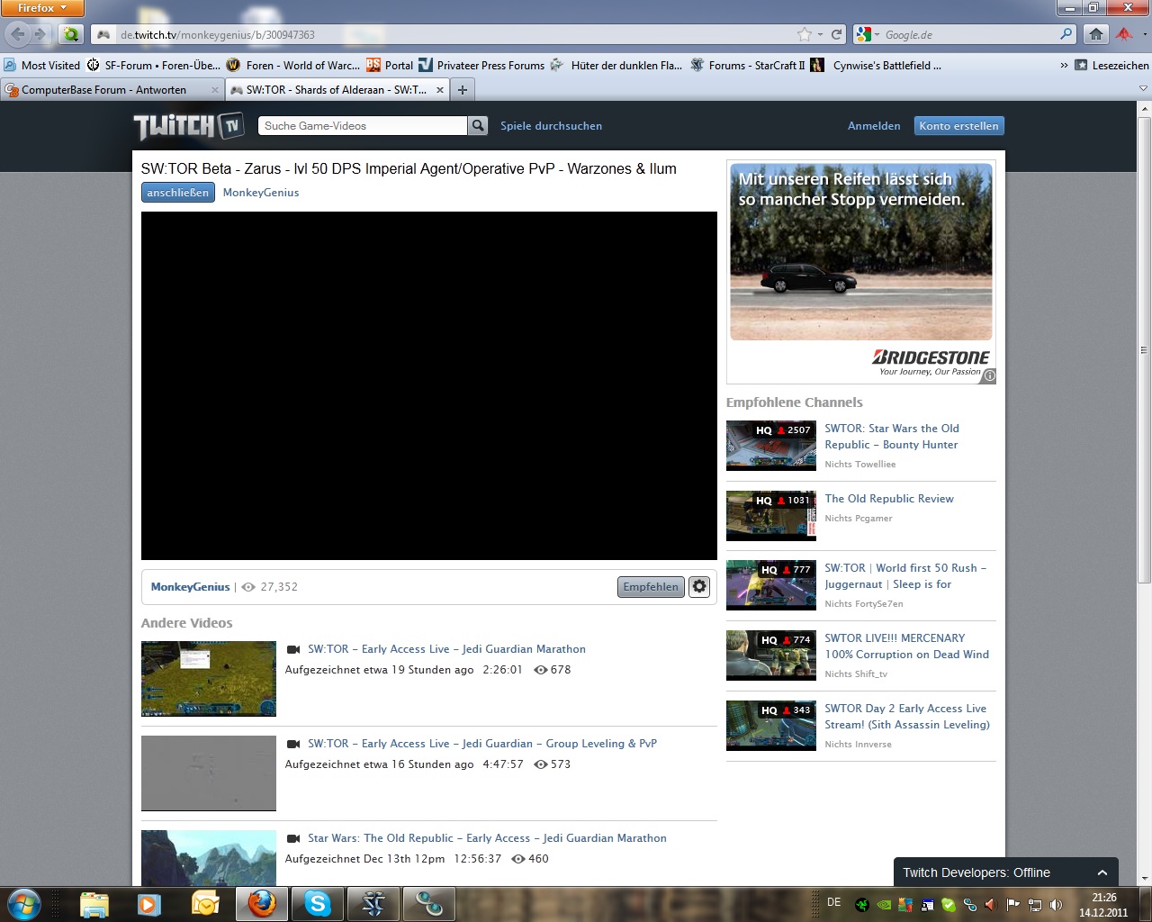This screenshot has height=922, width=1152.
Task: Click the red add-on icon next to Home
Action: [1125, 34]
